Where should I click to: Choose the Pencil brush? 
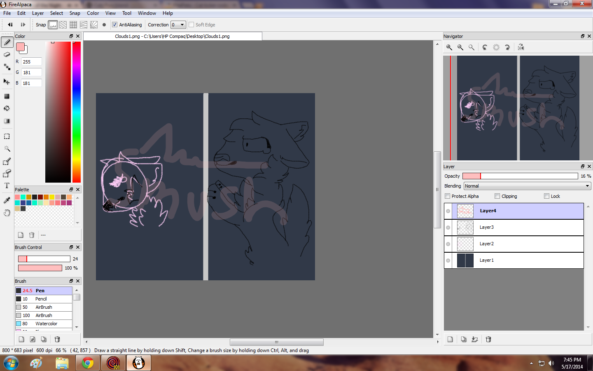(x=44, y=299)
